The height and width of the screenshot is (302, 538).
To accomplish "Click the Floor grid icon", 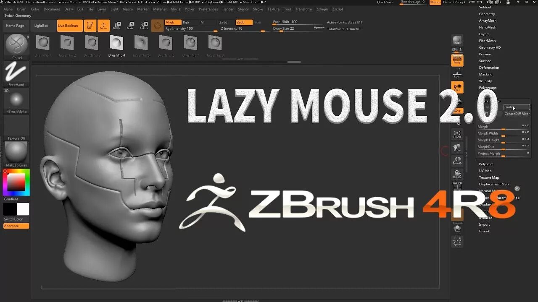I will (x=457, y=74).
